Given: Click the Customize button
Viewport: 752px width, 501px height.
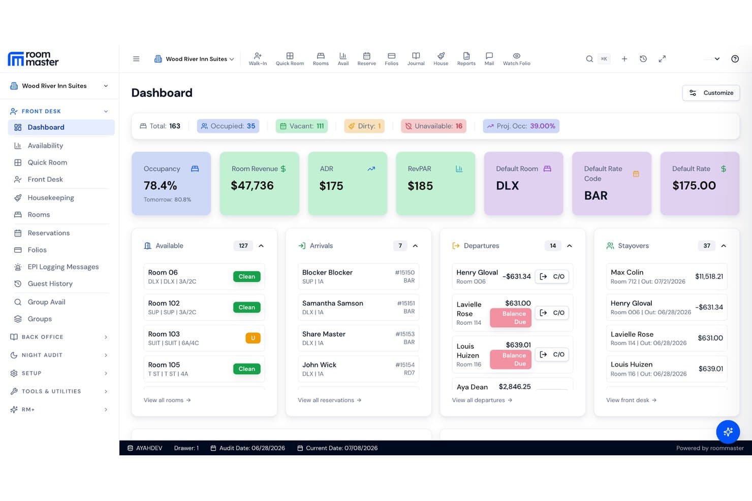Looking at the screenshot, I should (x=711, y=93).
